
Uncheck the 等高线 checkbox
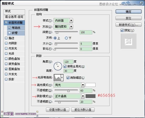[9, 28]
